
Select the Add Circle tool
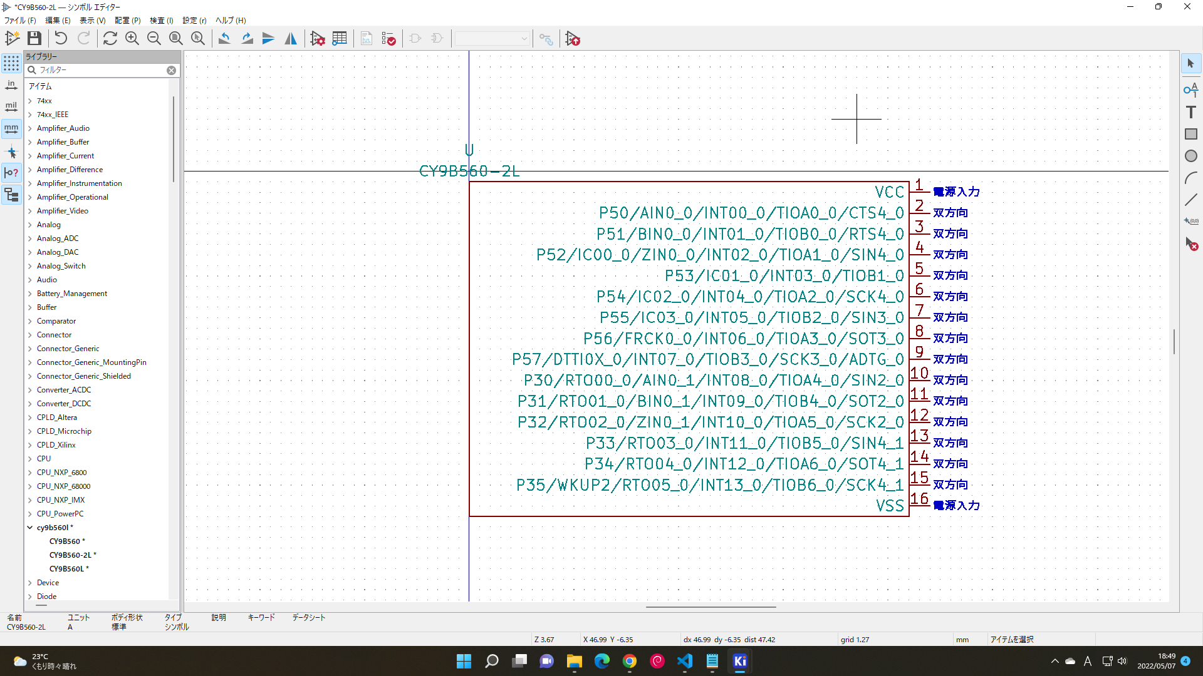point(1190,156)
